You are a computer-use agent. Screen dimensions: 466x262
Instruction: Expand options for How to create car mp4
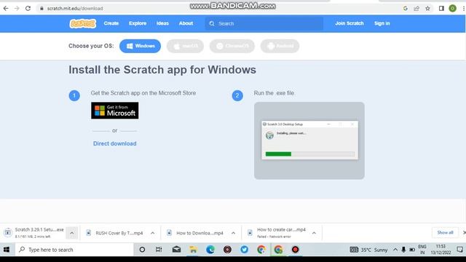(x=314, y=233)
